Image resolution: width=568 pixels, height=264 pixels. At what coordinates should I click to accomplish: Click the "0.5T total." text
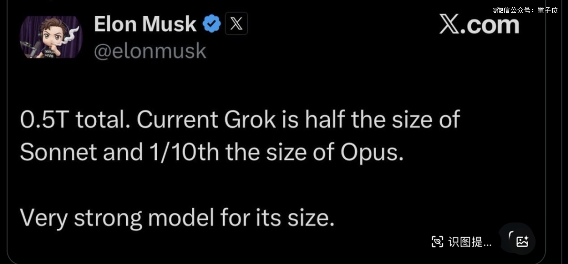click(74, 120)
